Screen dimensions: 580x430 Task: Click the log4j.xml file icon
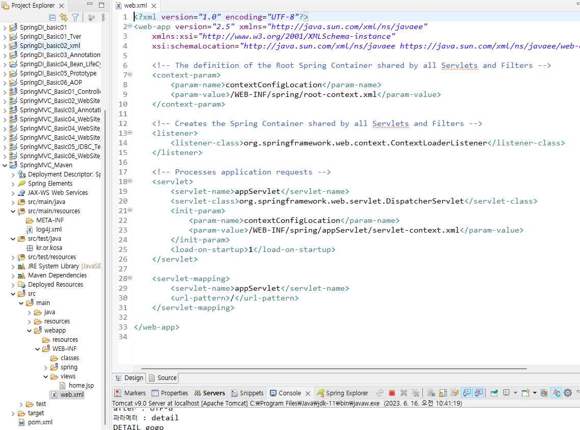tap(30, 230)
